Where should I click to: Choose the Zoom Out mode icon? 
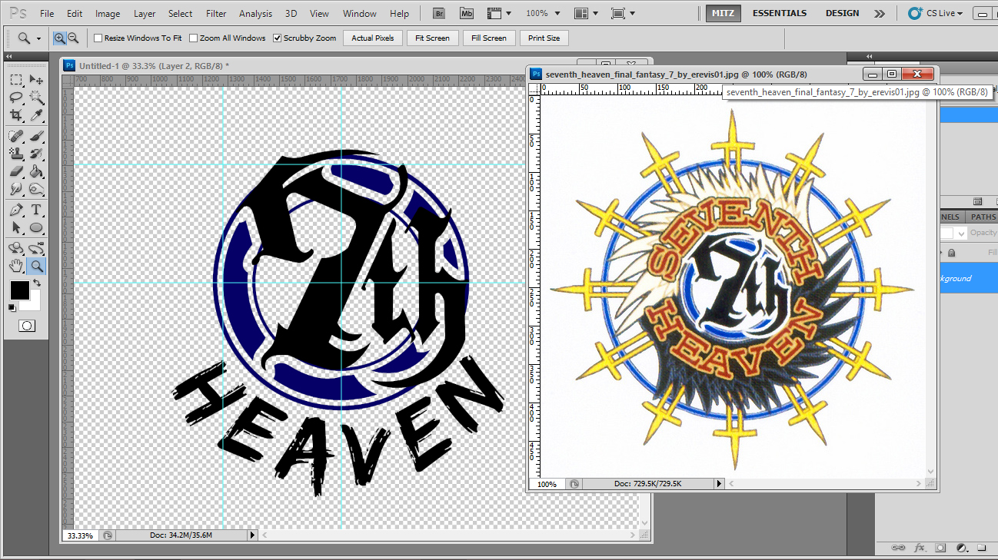[x=73, y=38]
